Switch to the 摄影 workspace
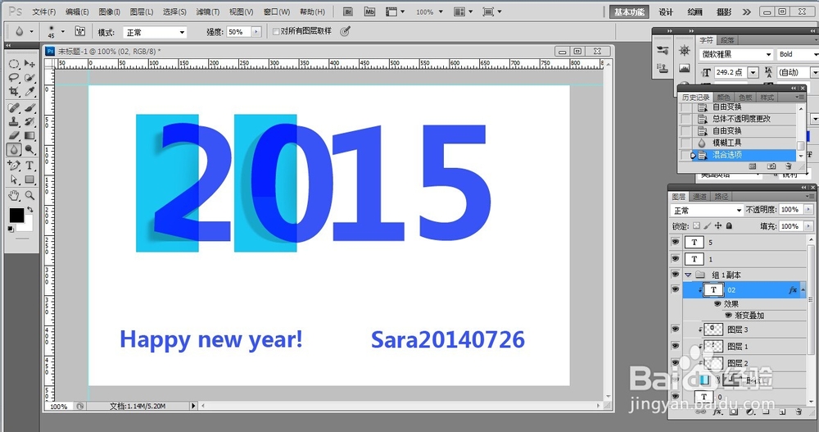The width and height of the screenshot is (819, 432). pyautogui.click(x=724, y=11)
